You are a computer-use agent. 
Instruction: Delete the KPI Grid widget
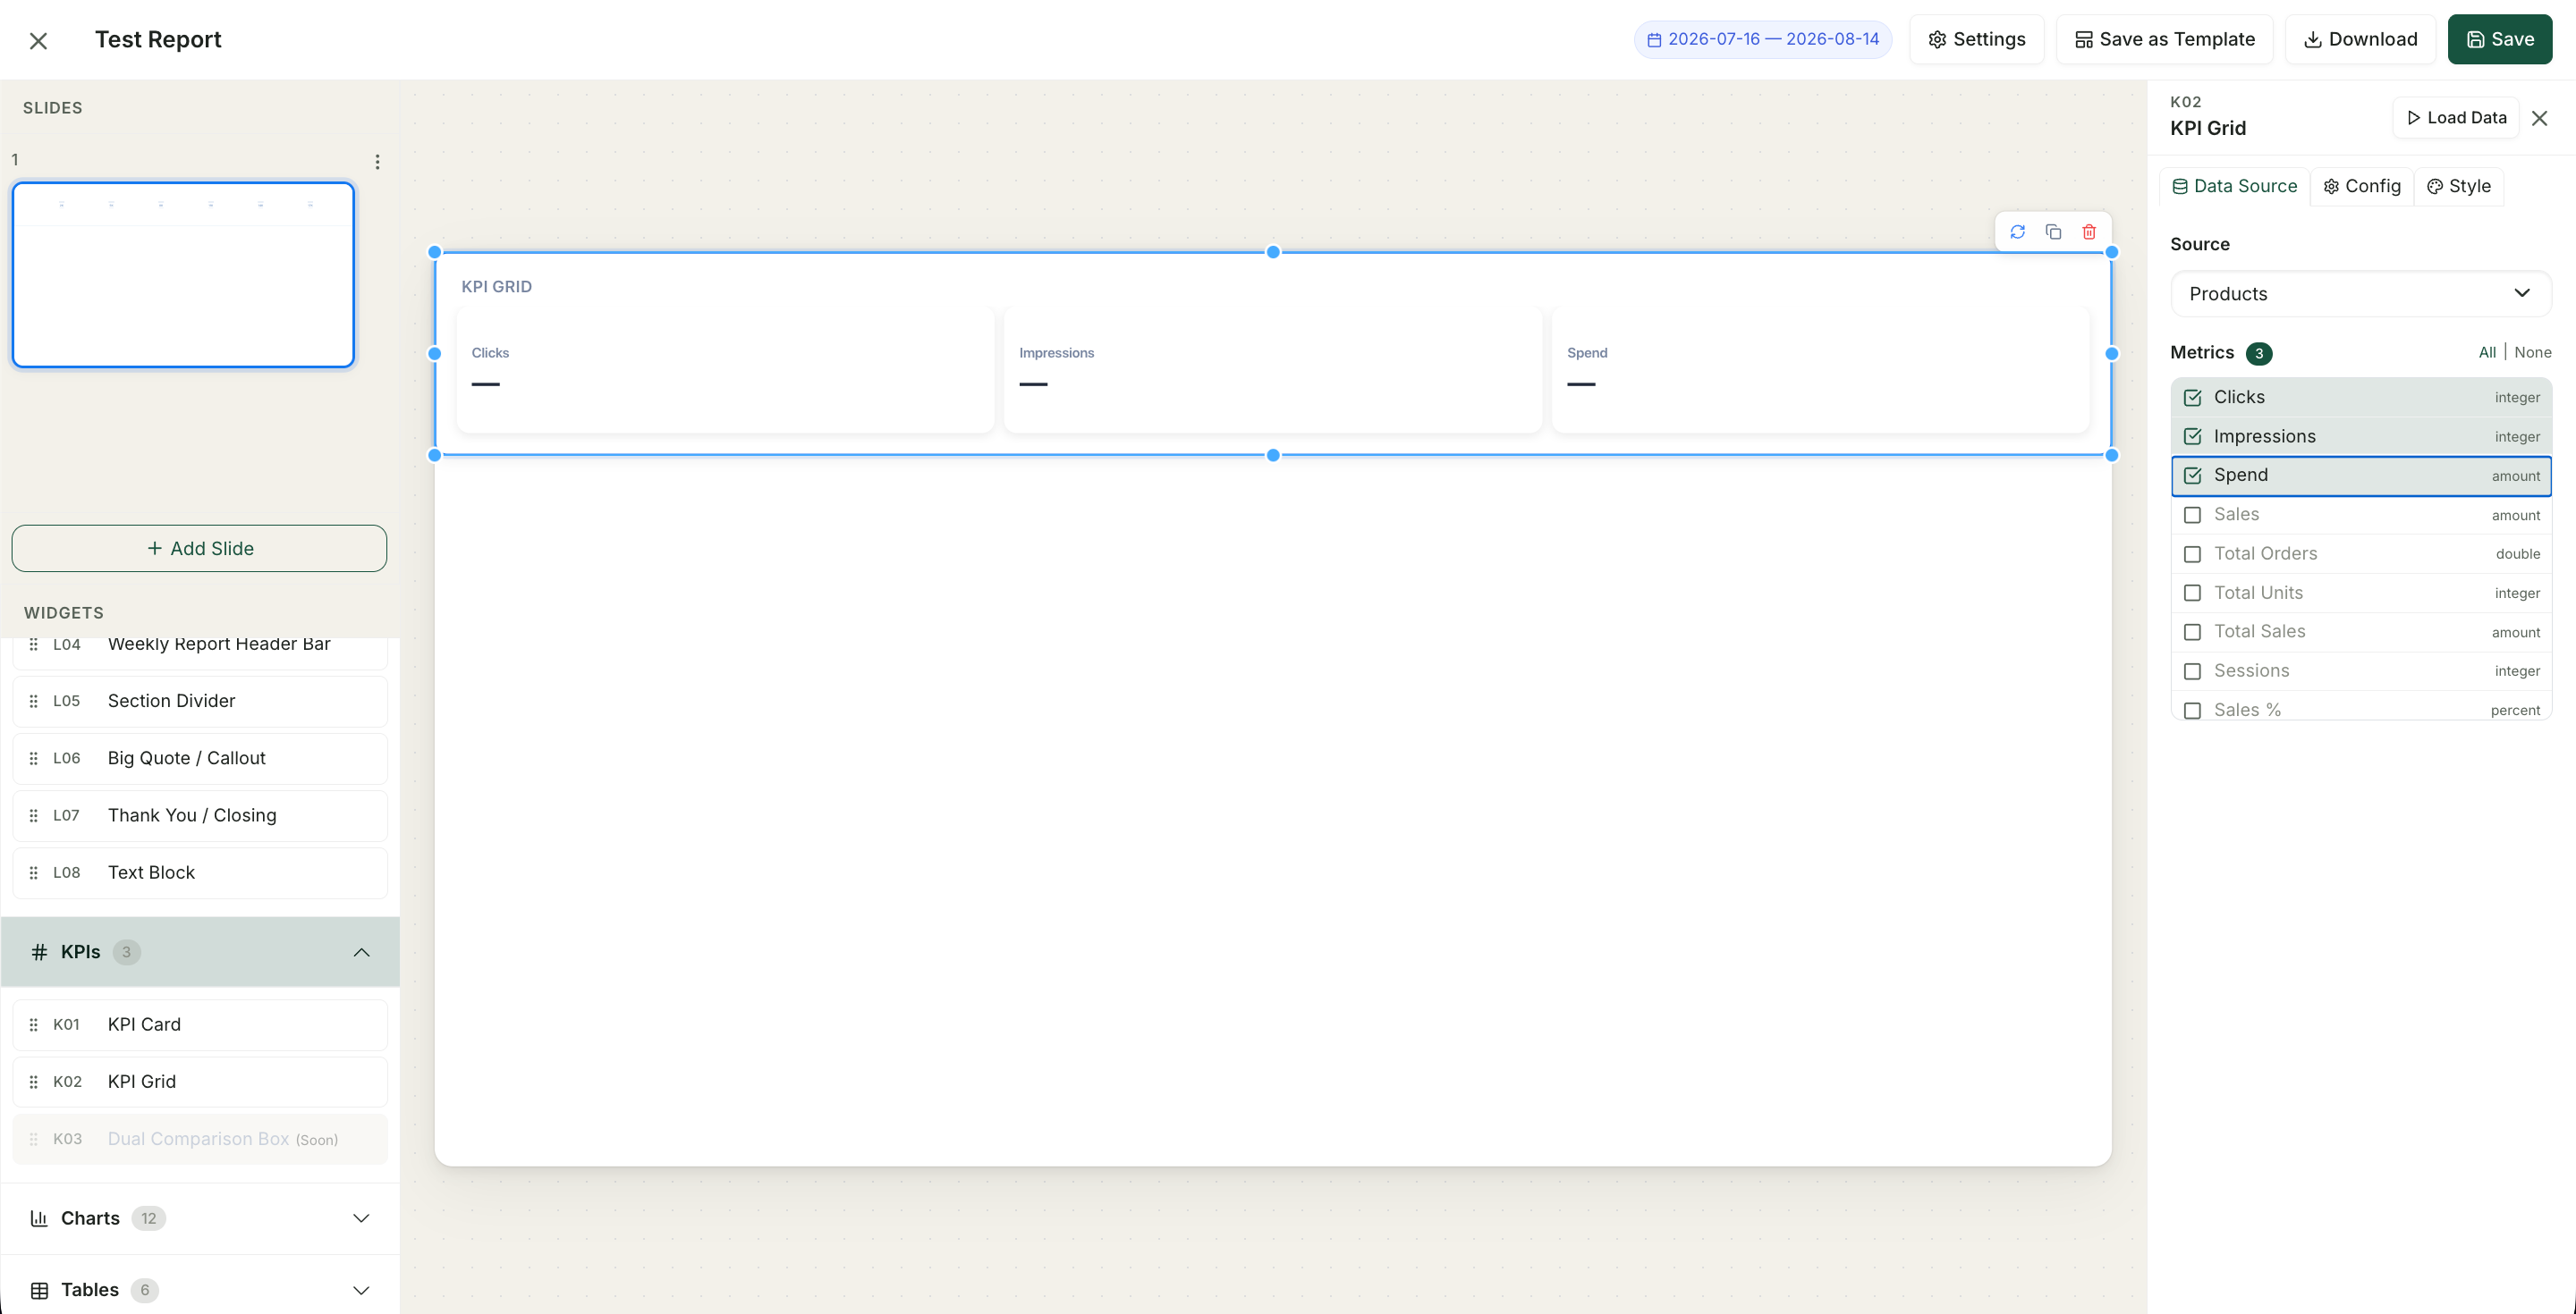[2089, 232]
